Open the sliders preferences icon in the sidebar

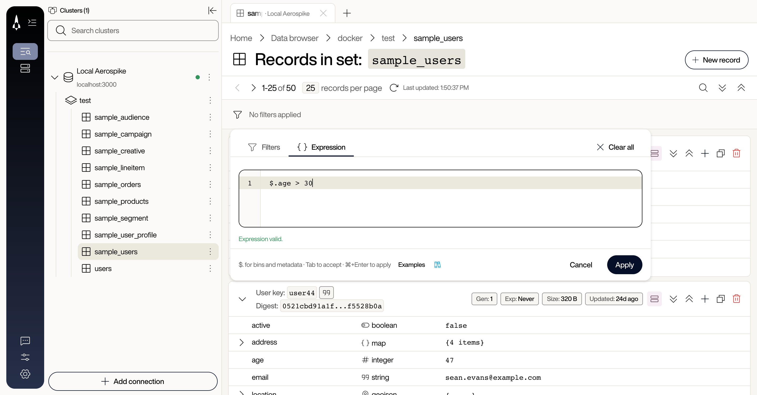tap(25, 357)
